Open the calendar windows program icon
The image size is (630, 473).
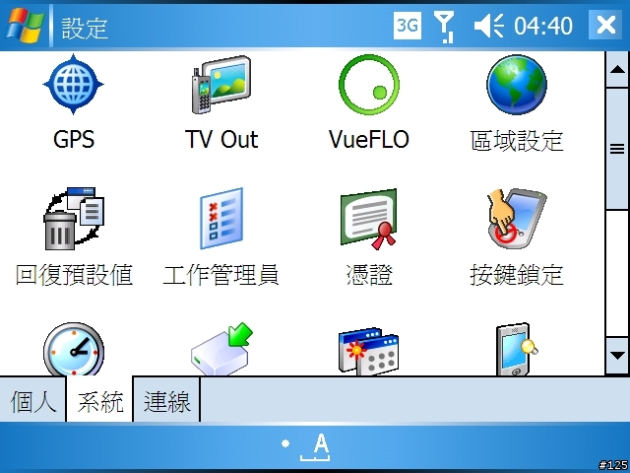tap(369, 352)
